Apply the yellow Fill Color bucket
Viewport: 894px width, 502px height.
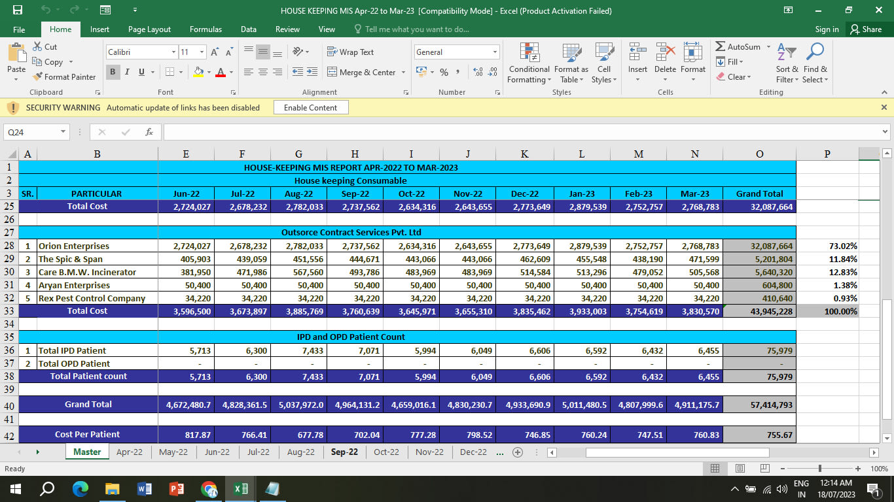pos(199,72)
